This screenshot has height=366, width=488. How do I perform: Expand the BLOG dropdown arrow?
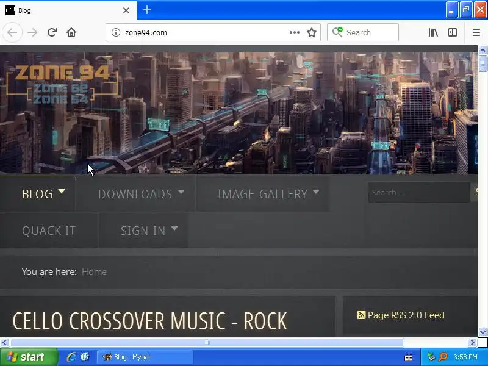[62, 191]
